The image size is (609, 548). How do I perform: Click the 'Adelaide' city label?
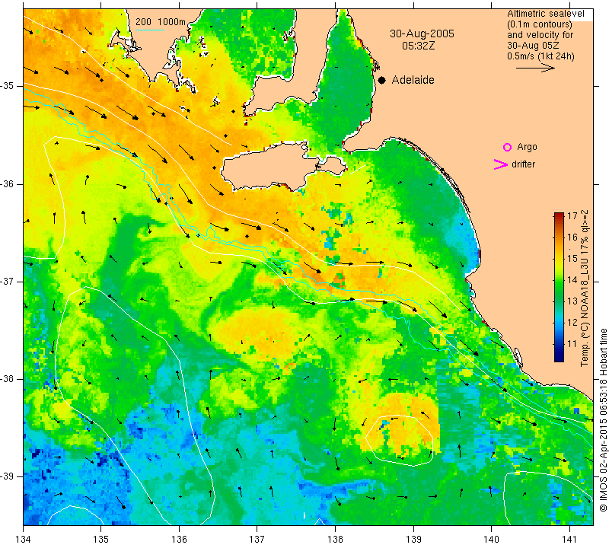point(413,80)
